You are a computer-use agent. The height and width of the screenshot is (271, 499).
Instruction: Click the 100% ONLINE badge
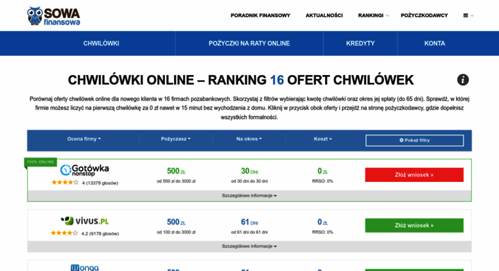tap(40, 162)
